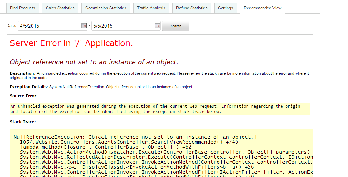The height and width of the screenshot is (177, 348).
Task: Click the Exception Details line
Action: 101,87
